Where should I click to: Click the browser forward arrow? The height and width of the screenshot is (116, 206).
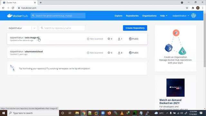tap(8, 8)
